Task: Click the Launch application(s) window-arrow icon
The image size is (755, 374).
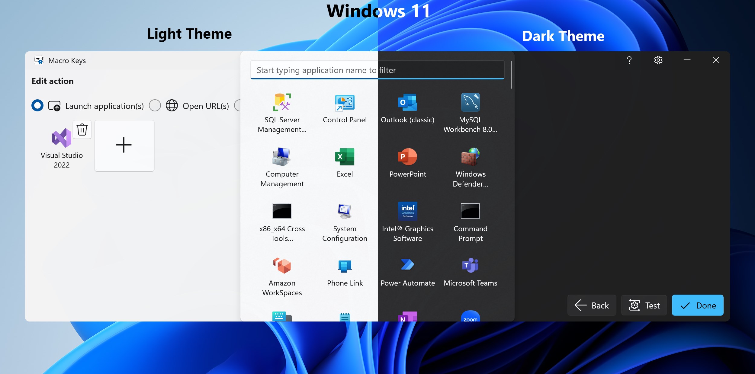Action: pos(54,106)
